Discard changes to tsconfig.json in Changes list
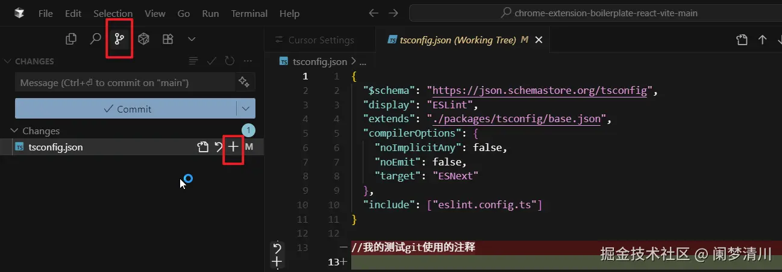 coord(219,147)
